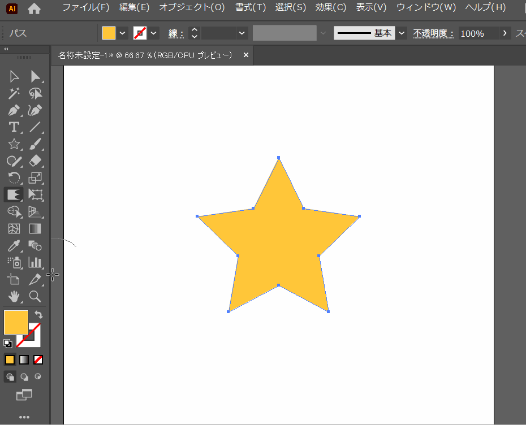Open the 選択(S) menu
The height and width of the screenshot is (425, 526).
click(291, 7)
